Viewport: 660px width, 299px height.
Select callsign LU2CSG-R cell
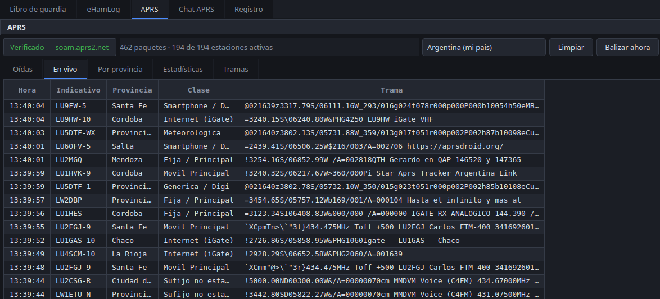[x=78, y=280]
